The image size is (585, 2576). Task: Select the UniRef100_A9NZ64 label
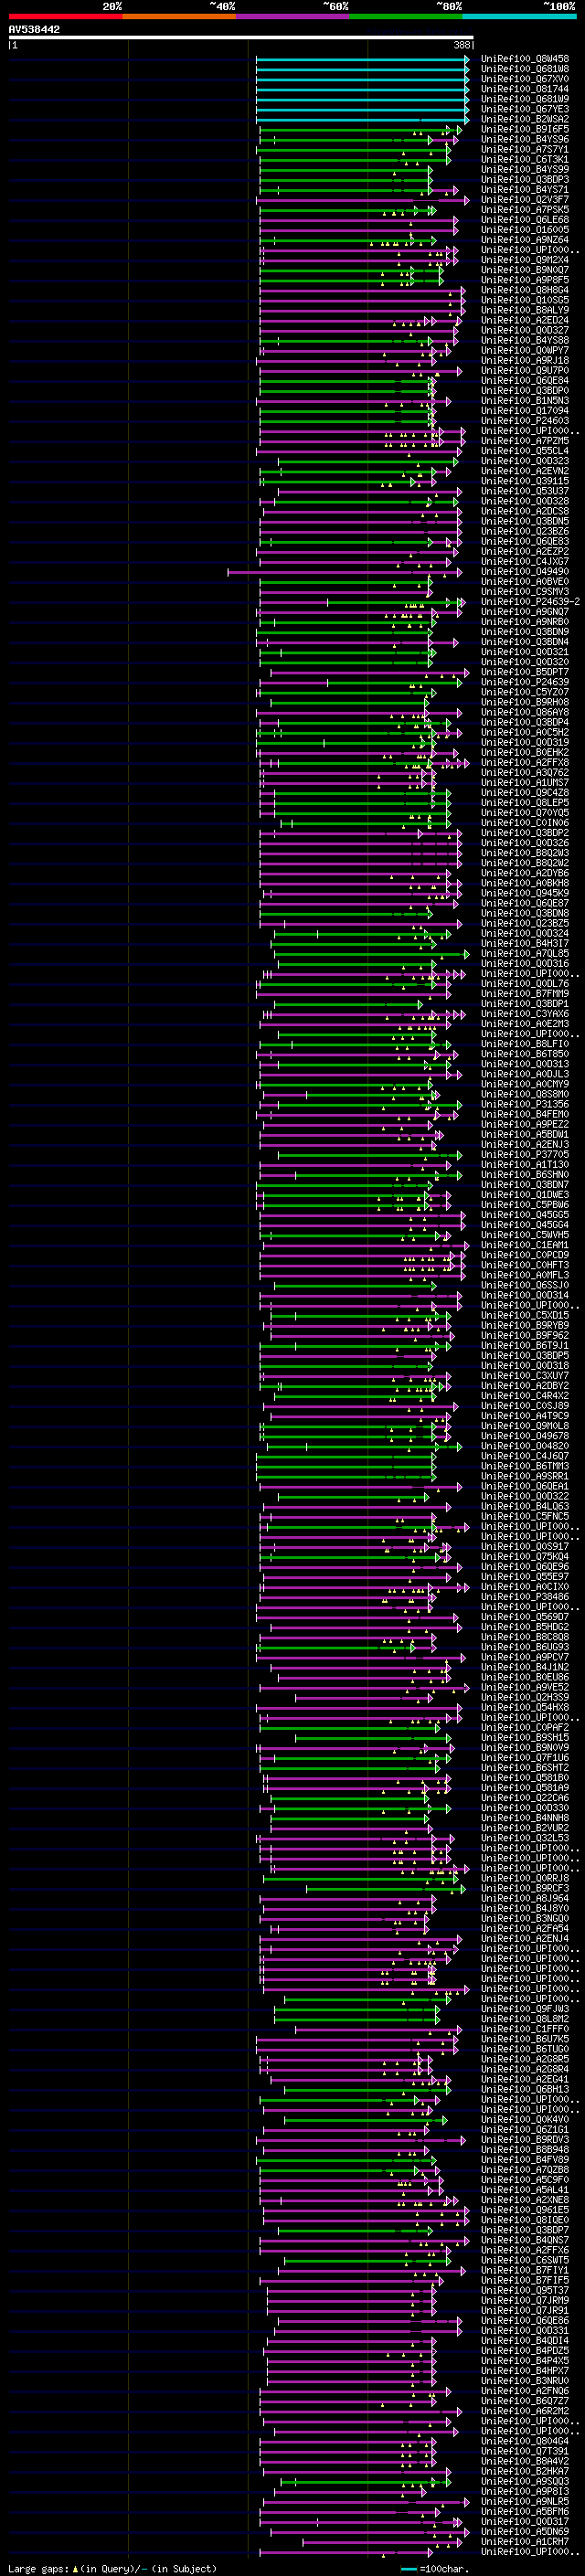[525, 240]
